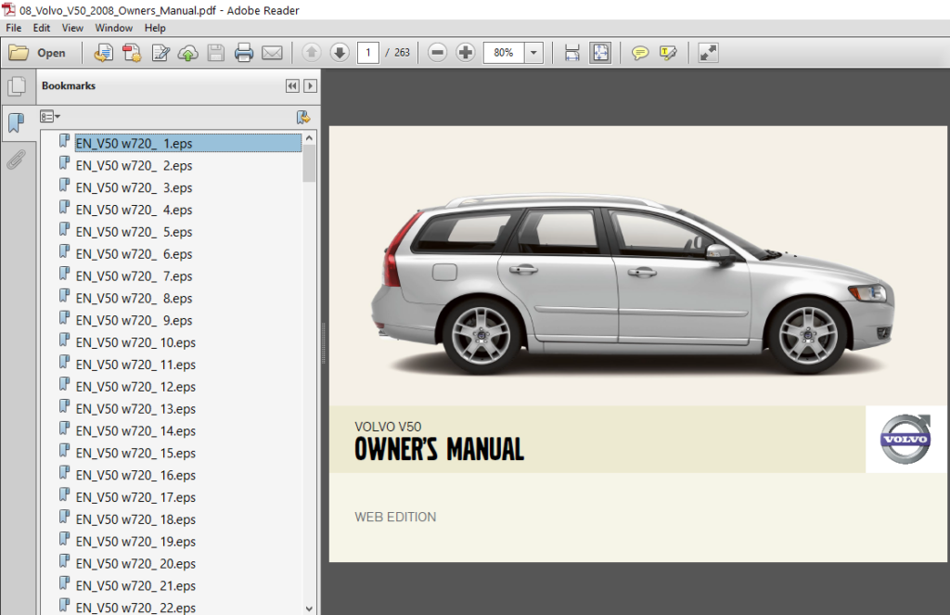Zoom out with the minus button
Image resolution: width=950 pixels, height=615 pixels.
pos(438,53)
